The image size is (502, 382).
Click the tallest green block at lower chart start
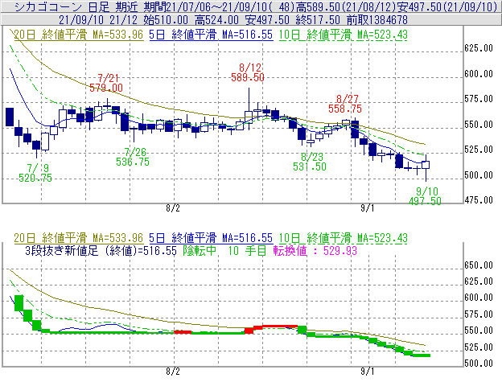click(19, 303)
